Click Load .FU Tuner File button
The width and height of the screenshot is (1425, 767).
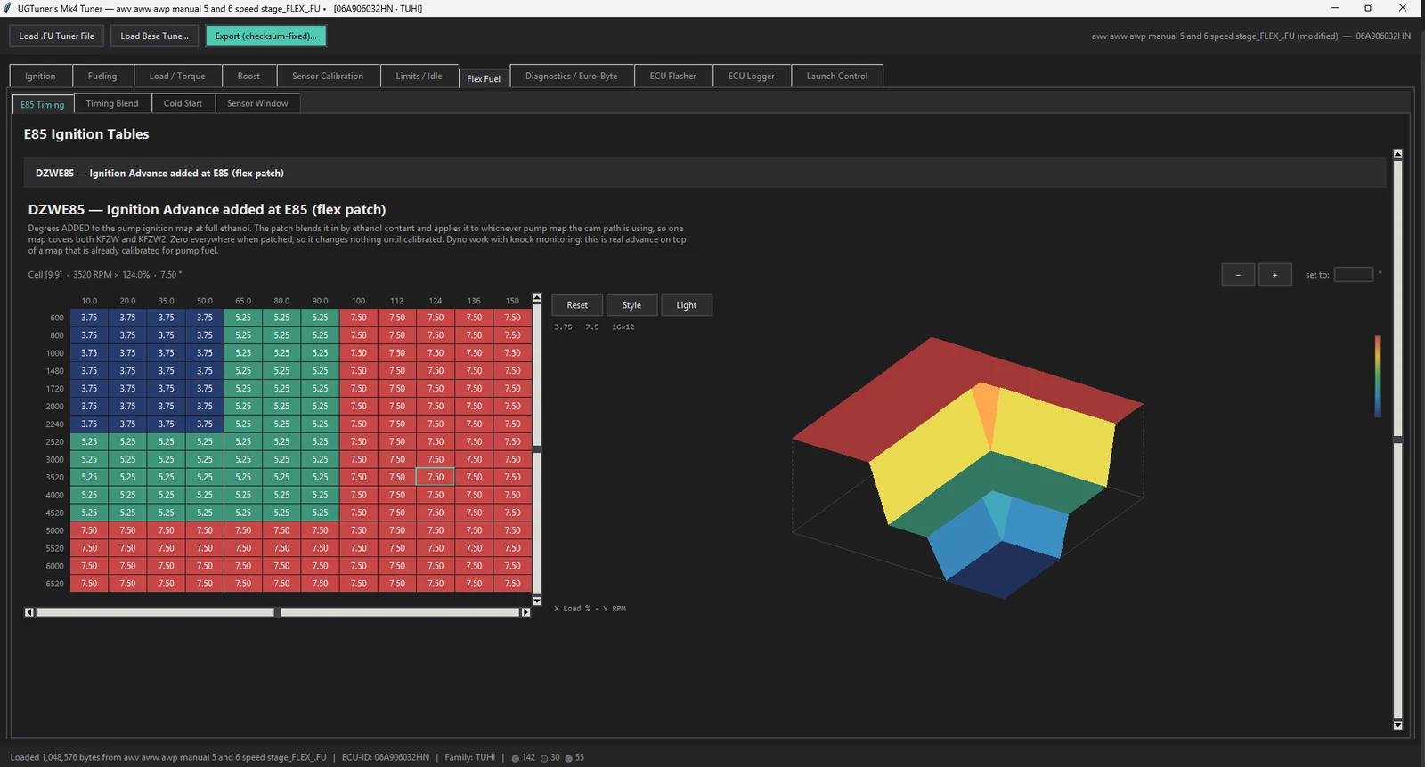click(x=56, y=36)
